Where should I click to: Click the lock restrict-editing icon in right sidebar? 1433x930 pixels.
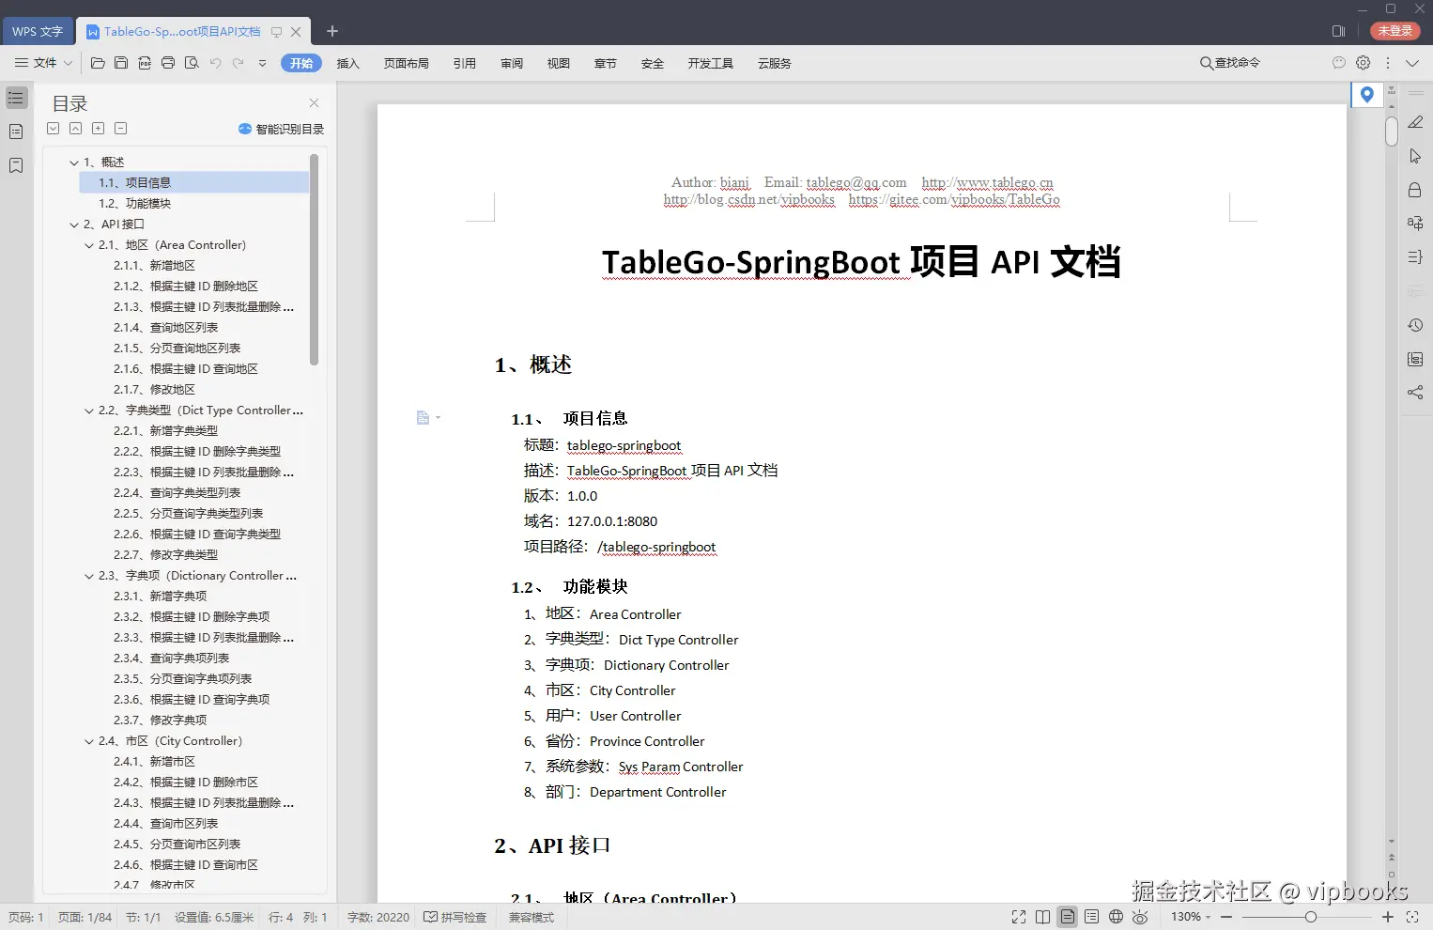(x=1415, y=190)
